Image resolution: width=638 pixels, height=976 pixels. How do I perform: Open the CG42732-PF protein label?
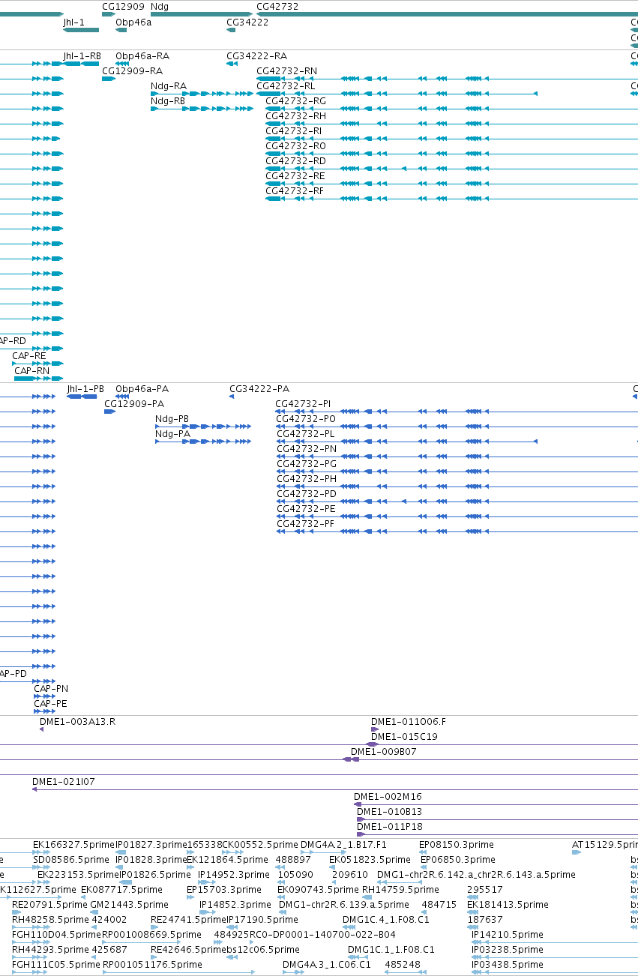tap(306, 524)
